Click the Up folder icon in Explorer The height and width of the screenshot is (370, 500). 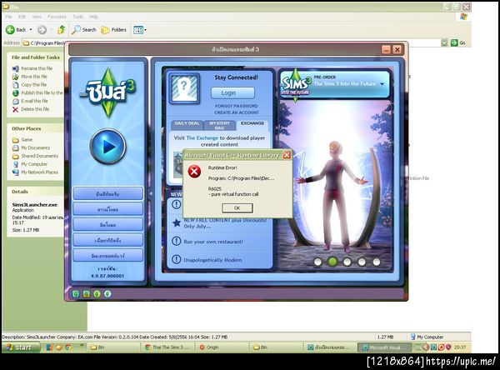[61, 30]
